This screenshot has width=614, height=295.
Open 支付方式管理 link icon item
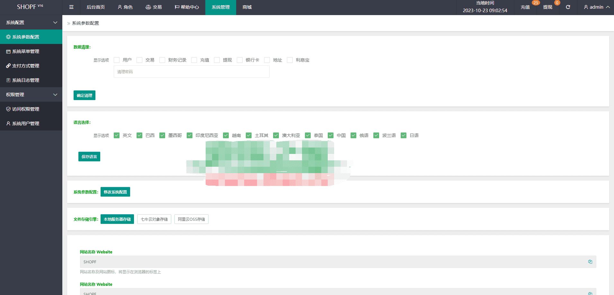[26, 66]
